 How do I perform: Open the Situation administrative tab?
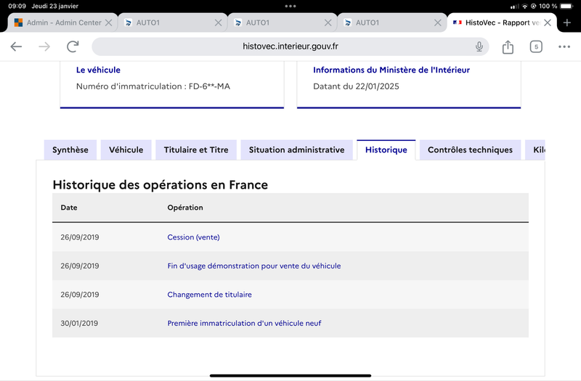point(297,150)
